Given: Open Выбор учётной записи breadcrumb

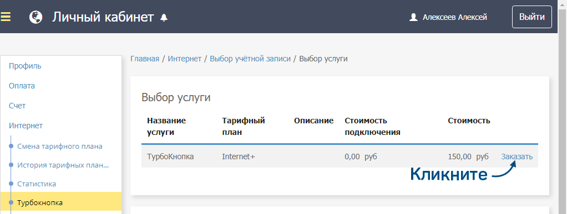Looking at the screenshot, I should point(250,59).
